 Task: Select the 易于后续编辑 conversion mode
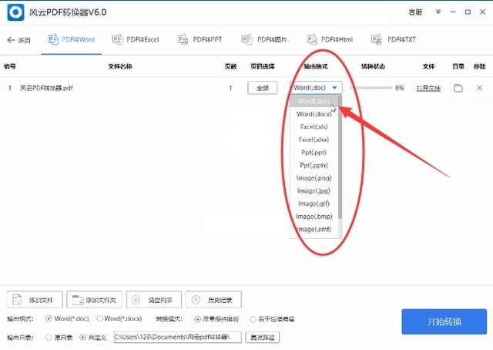253,319
